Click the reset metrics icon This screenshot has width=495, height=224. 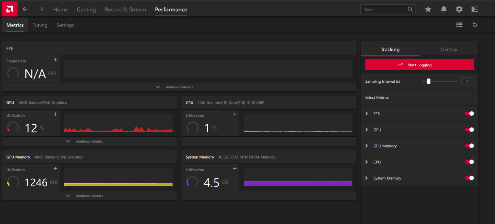(x=475, y=25)
